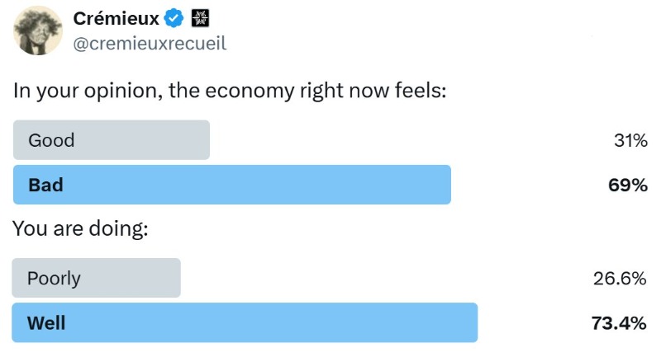
Task: Click the blue verified checkmark badge
Action: pyautogui.click(x=174, y=17)
